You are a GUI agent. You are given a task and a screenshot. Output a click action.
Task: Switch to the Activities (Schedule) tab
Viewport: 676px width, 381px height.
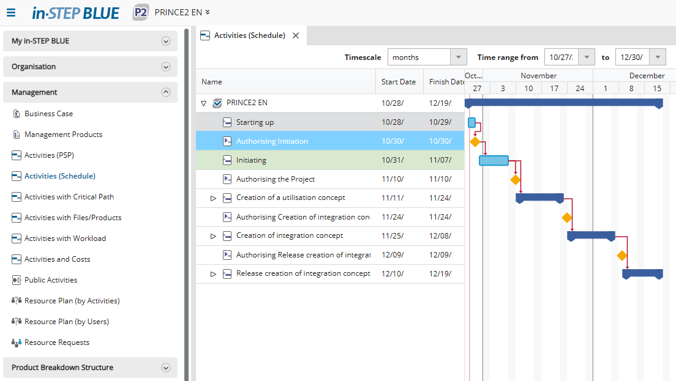[249, 35]
